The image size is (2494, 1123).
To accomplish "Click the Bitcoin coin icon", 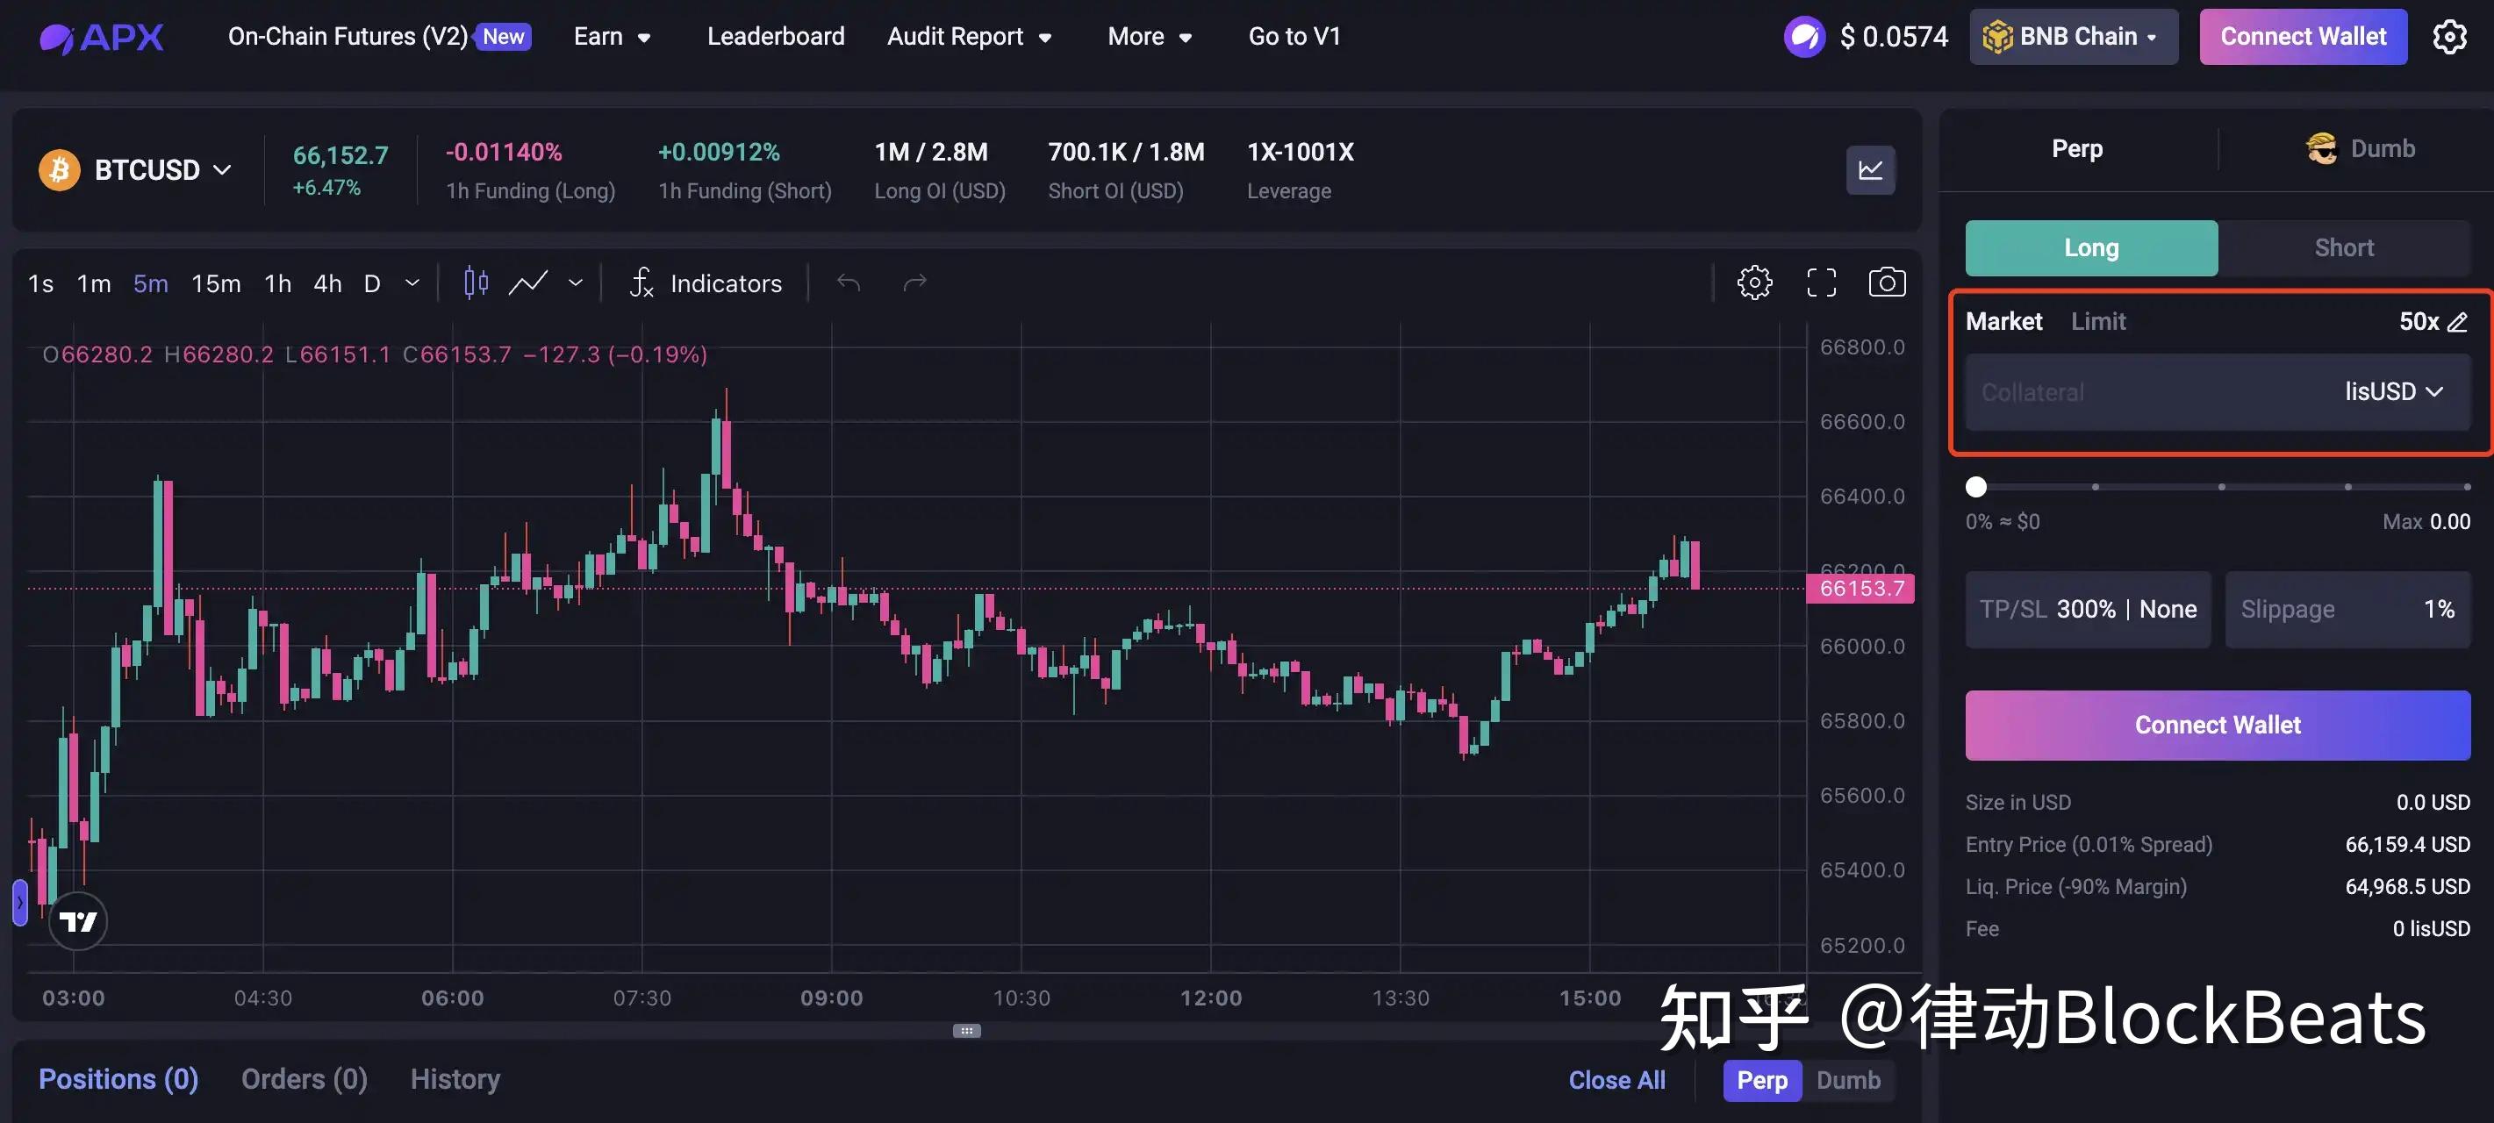I will 59,170.
